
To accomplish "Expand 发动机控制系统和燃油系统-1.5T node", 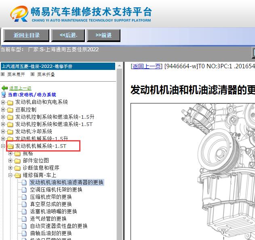I will pyautogui.click(x=3, y=124).
